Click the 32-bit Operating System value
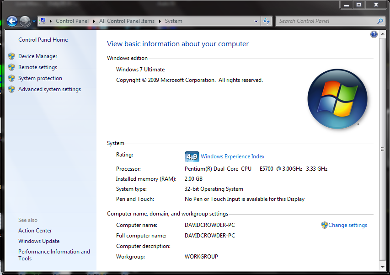390x275 pixels. (x=214, y=189)
